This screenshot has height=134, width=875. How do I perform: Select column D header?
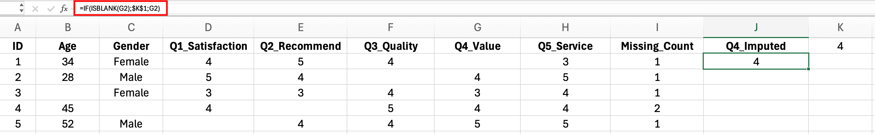coord(208,27)
